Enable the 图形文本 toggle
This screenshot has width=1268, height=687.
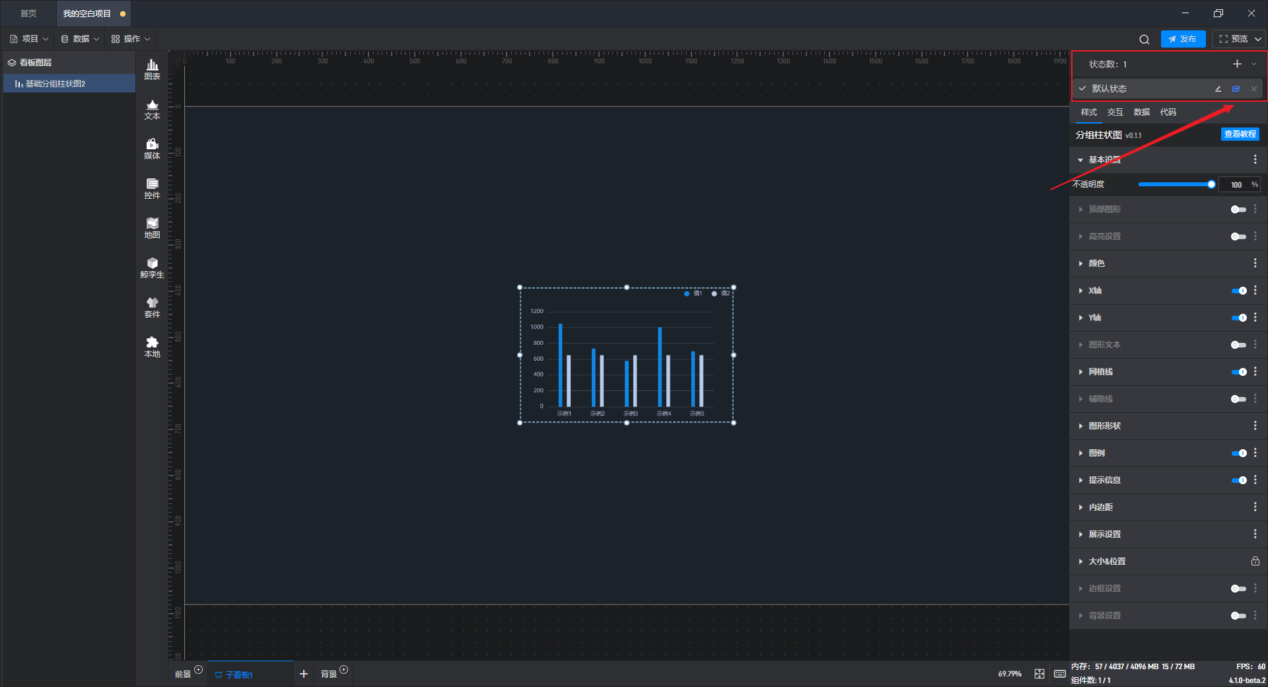tap(1238, 345)
